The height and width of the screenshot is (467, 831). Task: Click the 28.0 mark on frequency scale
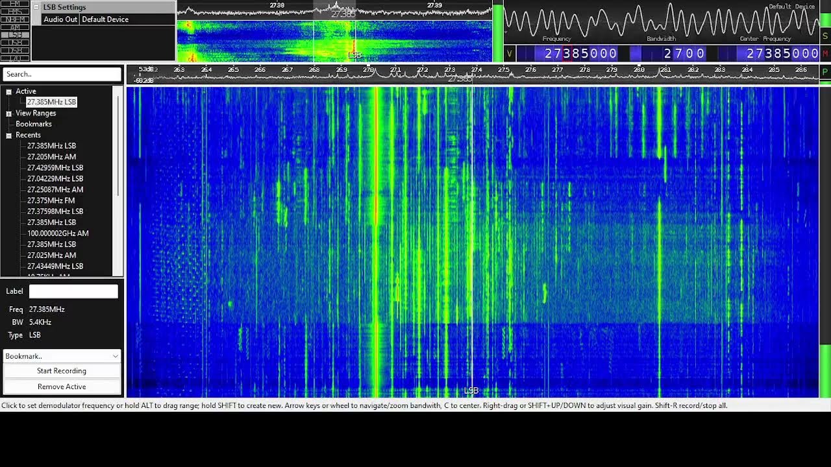pos(639,70)
